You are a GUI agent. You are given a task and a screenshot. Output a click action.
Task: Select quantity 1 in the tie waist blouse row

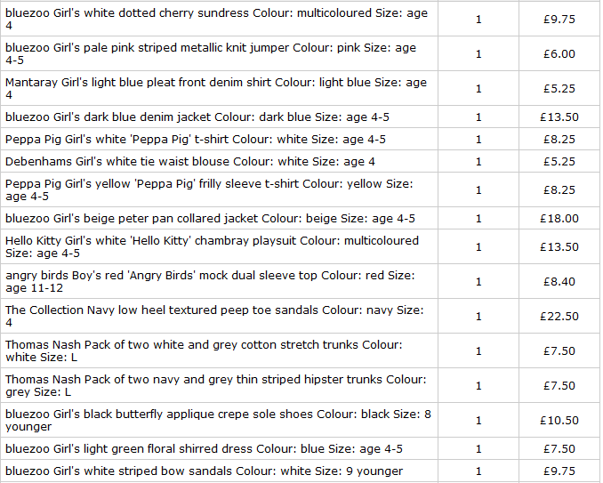coord(478,162)
